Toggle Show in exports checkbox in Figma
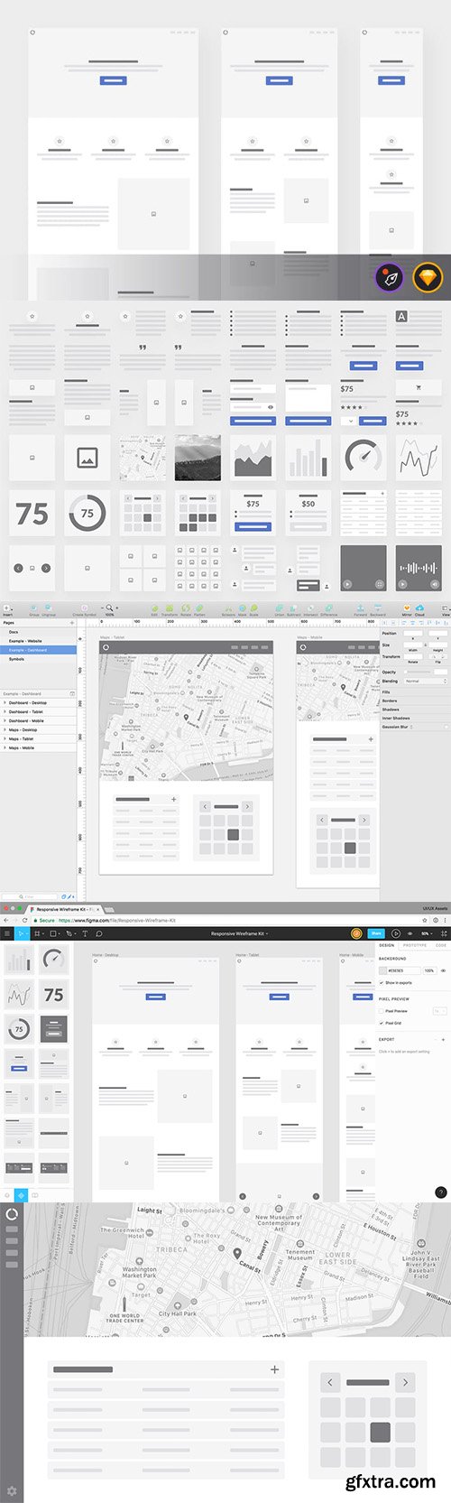 click(382, 982)
